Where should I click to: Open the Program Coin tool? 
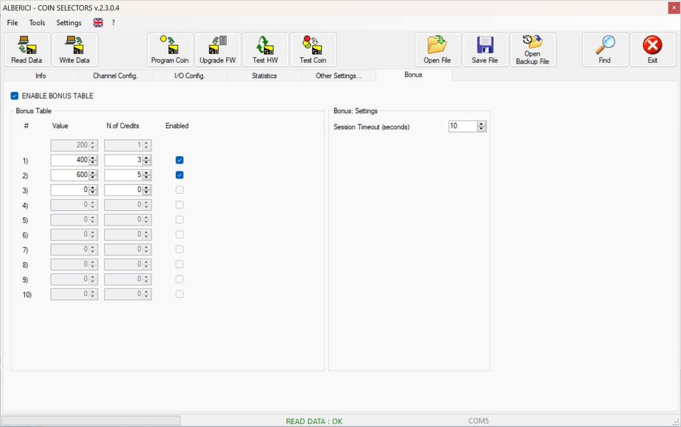tap(170, 50)
